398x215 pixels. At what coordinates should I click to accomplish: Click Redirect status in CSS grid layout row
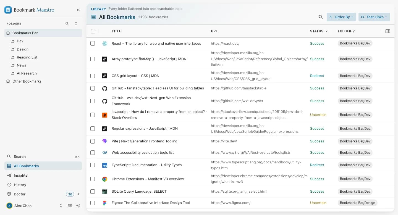(x=317, y=76)
